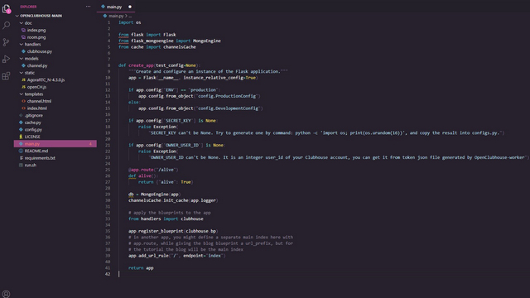Click the problems badge on main.py row
The height and width of the screenshot is (298, 530).
click(x=90, y=144)
